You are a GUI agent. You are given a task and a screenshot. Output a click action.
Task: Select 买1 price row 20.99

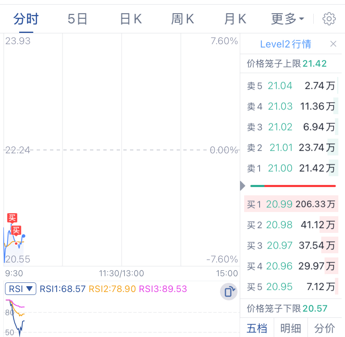click(291, 204)
